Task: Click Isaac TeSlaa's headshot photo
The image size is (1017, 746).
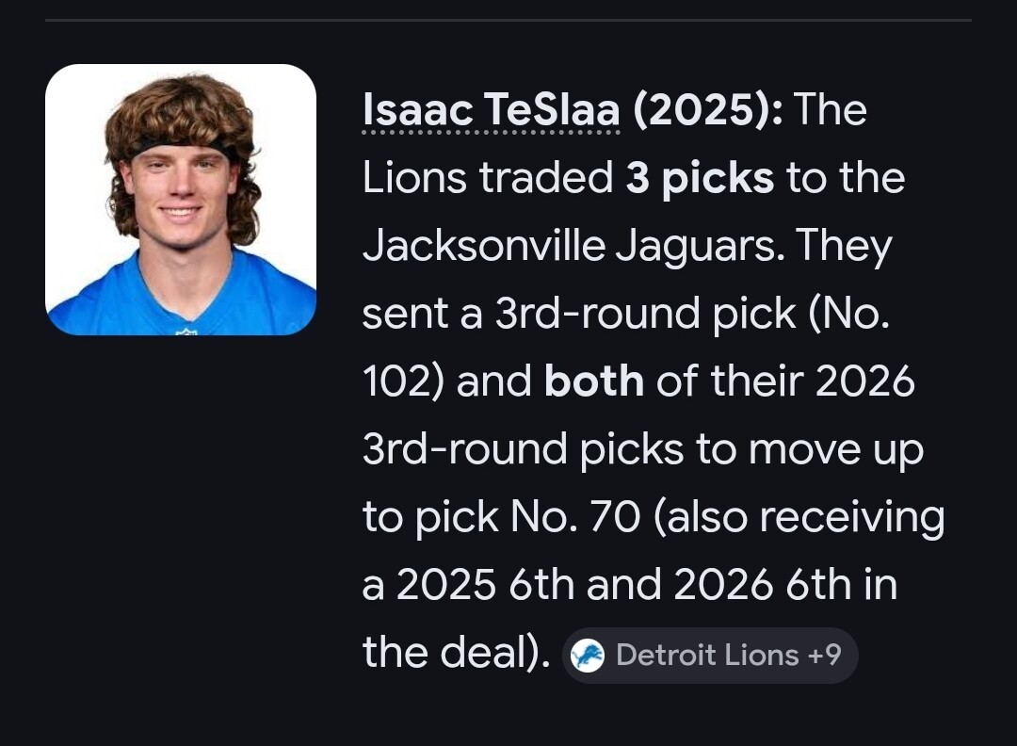Action: (181, 200)
